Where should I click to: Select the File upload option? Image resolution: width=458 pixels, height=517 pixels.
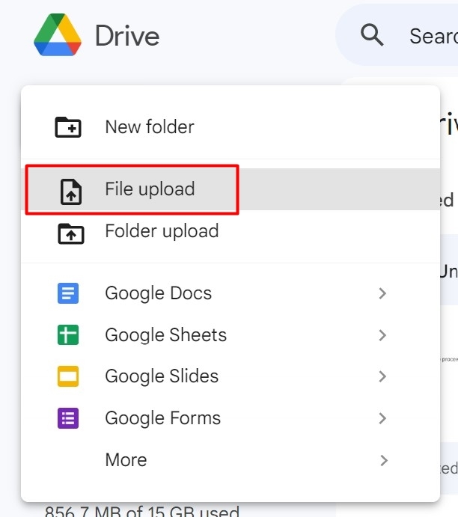230,189
